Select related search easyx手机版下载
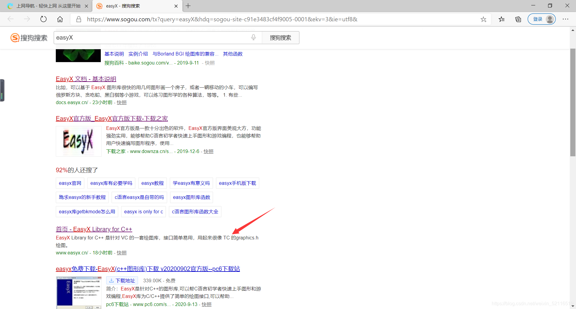The image size is (576, 309). pos(238,183)
